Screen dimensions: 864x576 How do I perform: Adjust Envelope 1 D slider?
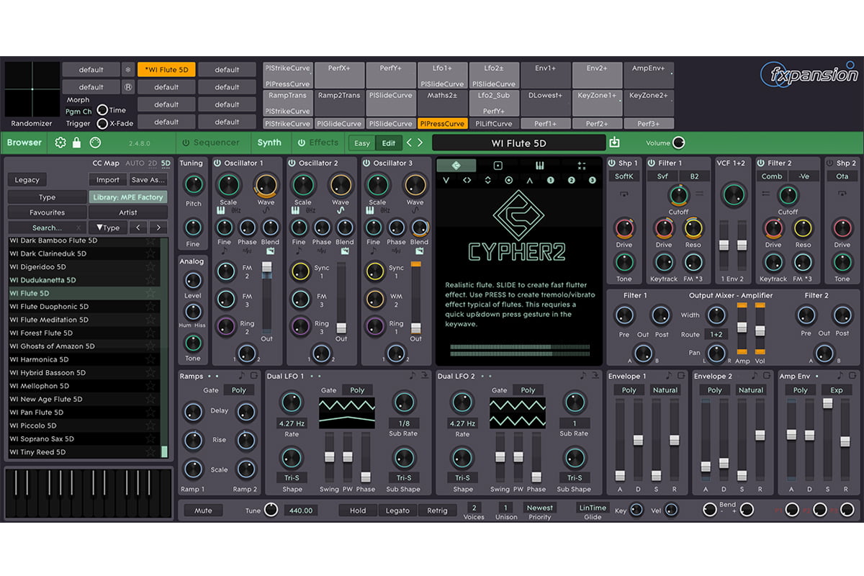(638, 440)
